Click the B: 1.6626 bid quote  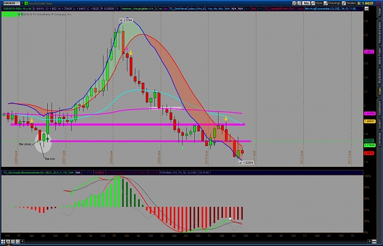(365, 4)
